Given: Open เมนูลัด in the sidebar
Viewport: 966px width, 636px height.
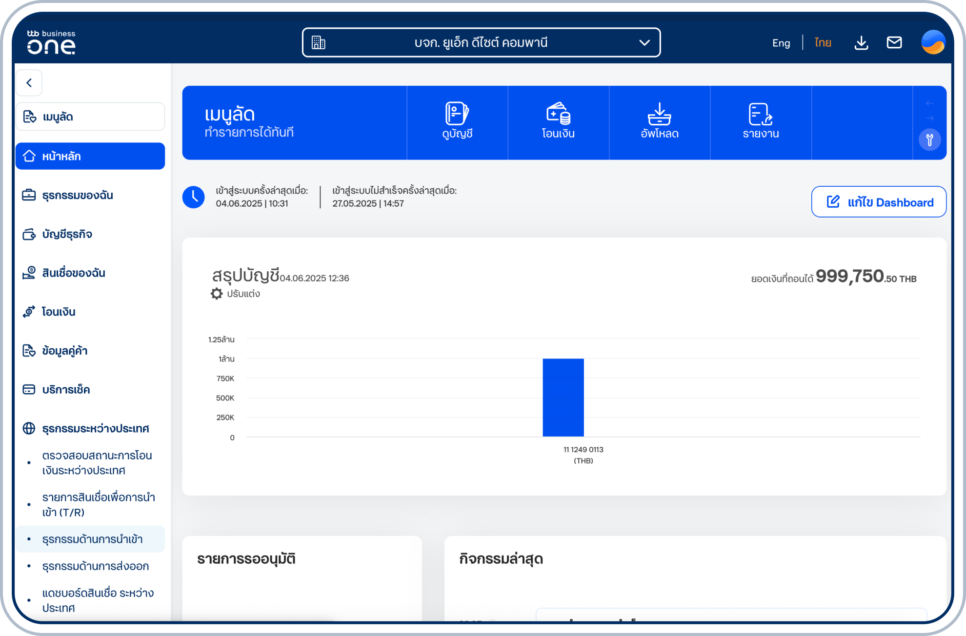Looking at the screenshot, I should [x=90, y=117].
